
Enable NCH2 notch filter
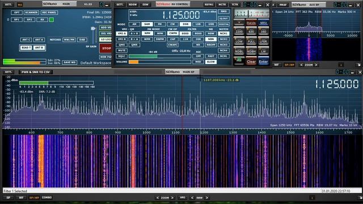[x=223, y=39]
